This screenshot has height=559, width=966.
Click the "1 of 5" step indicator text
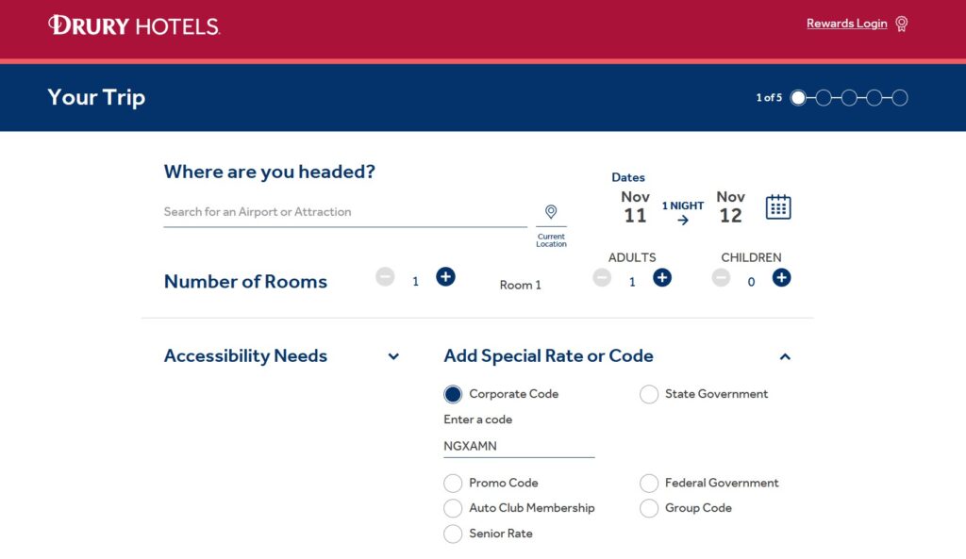tap(769, 98)
